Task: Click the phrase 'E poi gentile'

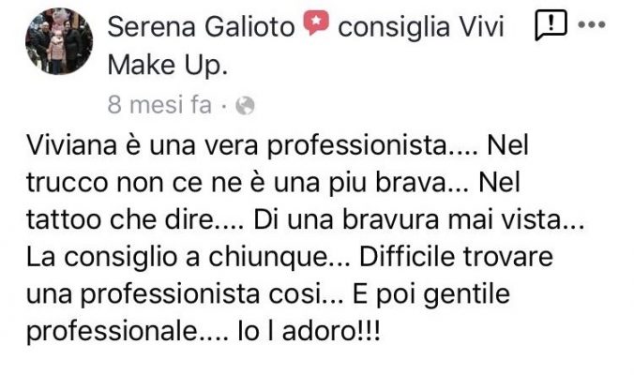Action: (431, 293)
